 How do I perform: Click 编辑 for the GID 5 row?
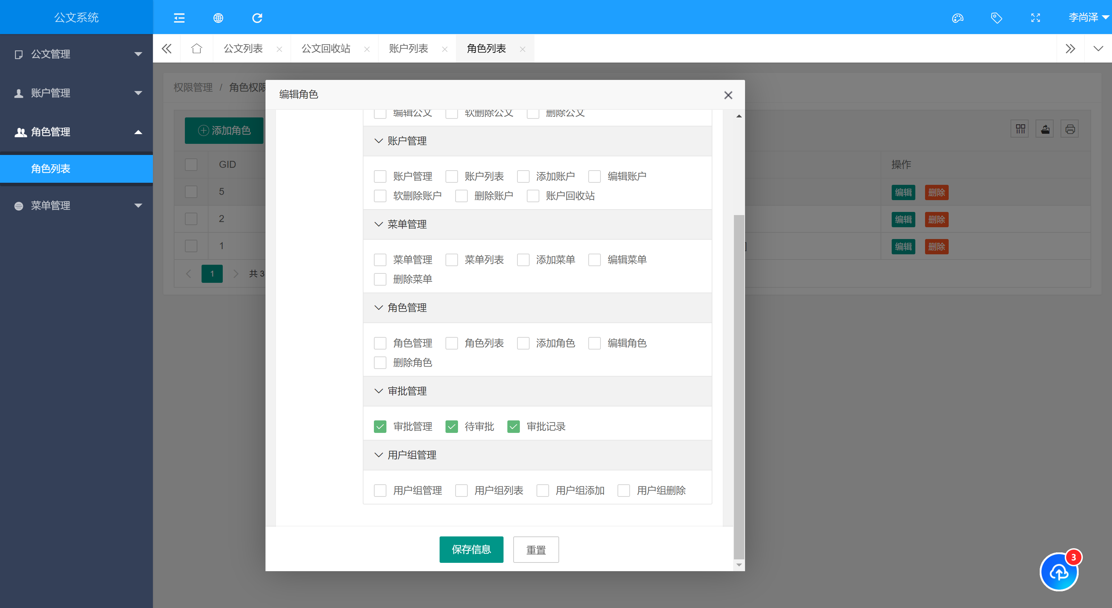[x=903, y=192]
